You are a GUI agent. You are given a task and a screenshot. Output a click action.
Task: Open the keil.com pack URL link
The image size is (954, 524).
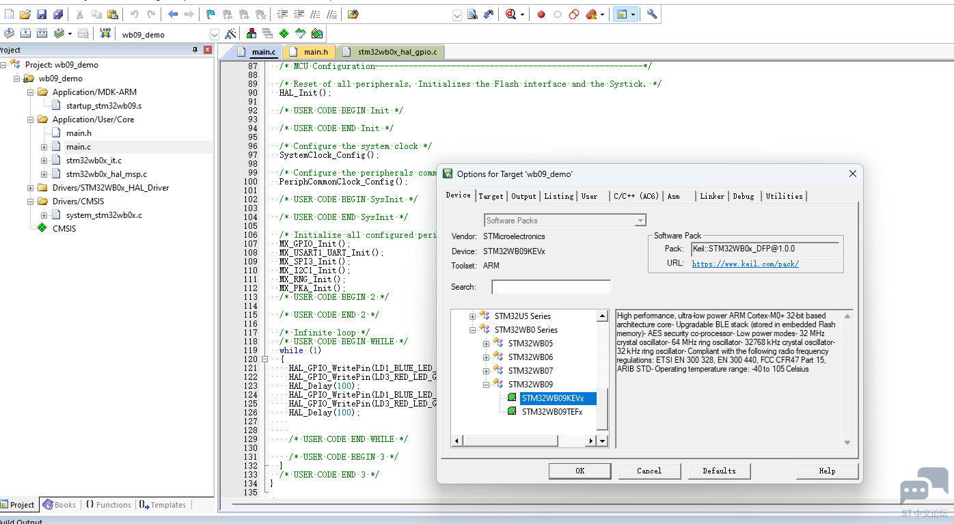click(x=745, y=264)
